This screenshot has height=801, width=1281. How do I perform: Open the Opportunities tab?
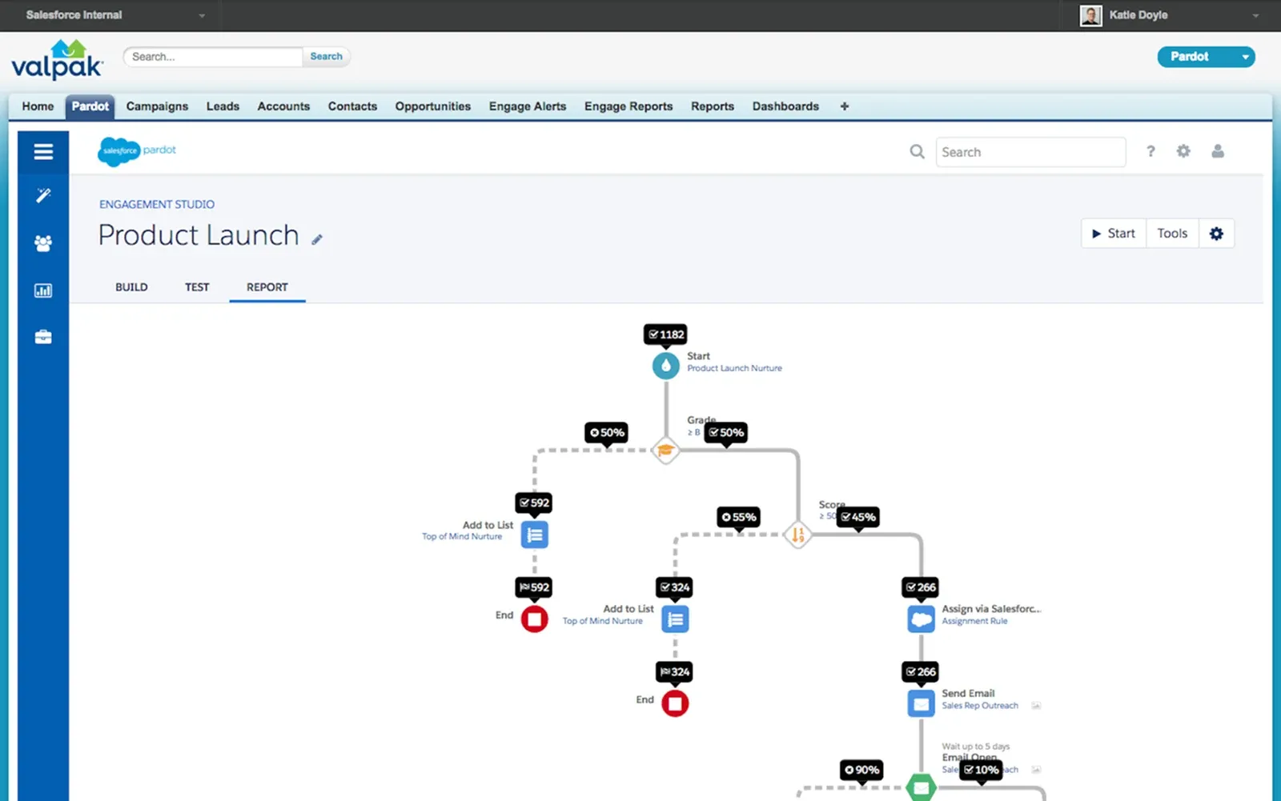point(433,106)
